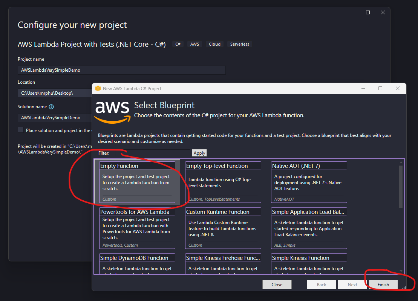
Task: Click the Project name input field
Action: pyautogui.click(x=122, y=70)
